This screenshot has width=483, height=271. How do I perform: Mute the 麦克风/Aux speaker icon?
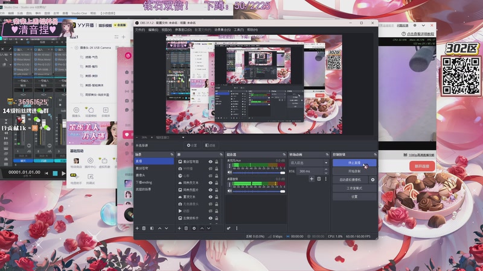pos(229,173)
